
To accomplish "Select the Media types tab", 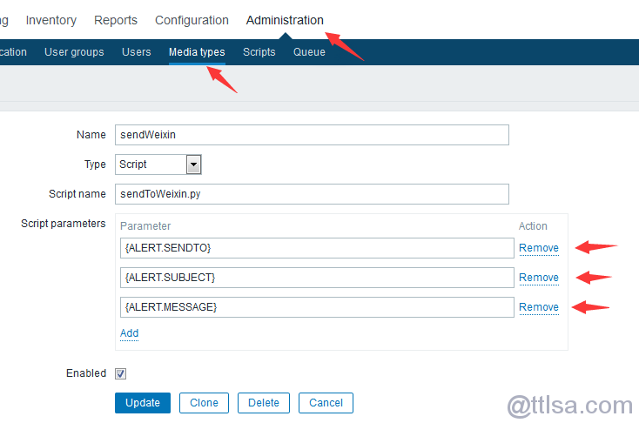I will tap(197, 52).
